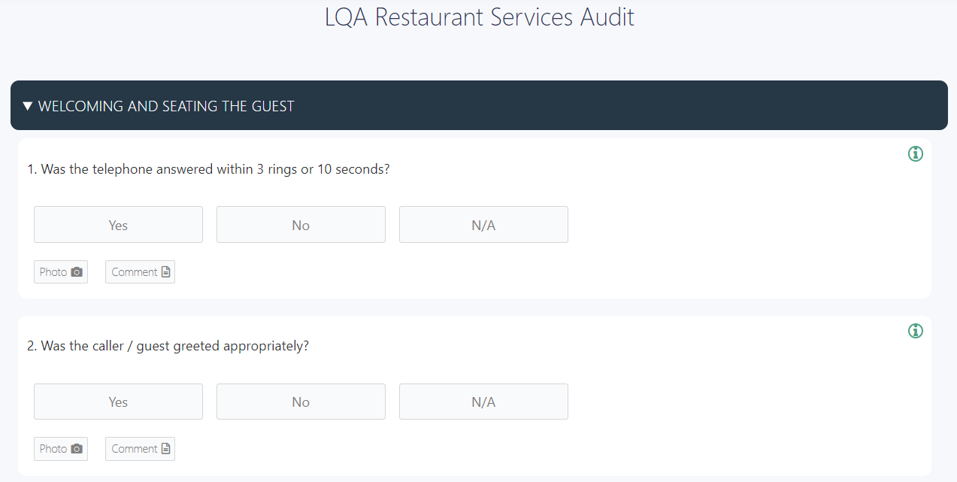Select the LQA Restaurant Services Audit title

pyautogui.click(x=479, y=17)
